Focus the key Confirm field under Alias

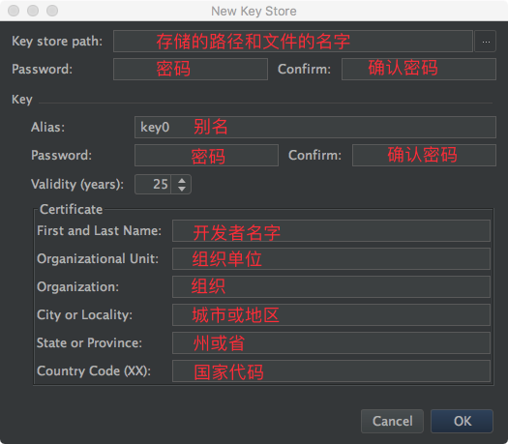424,155
